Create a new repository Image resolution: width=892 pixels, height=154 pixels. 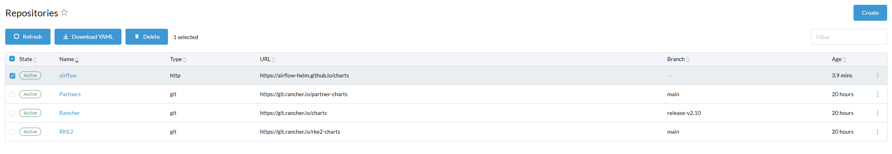[x=870, y=13]
